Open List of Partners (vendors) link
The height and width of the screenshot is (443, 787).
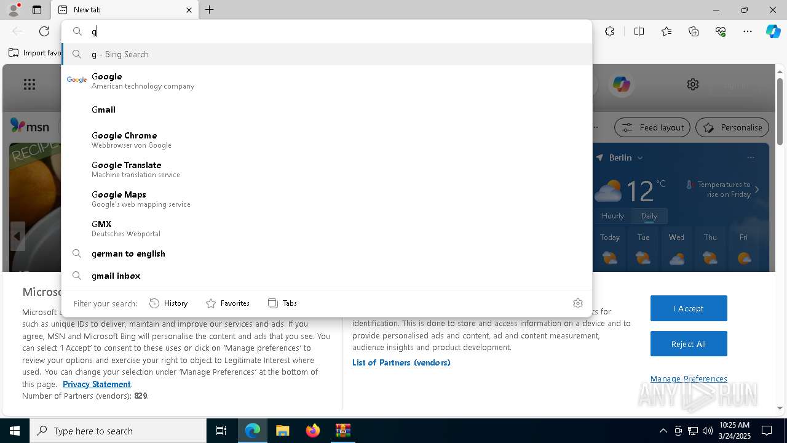click(x=401, y=362)
